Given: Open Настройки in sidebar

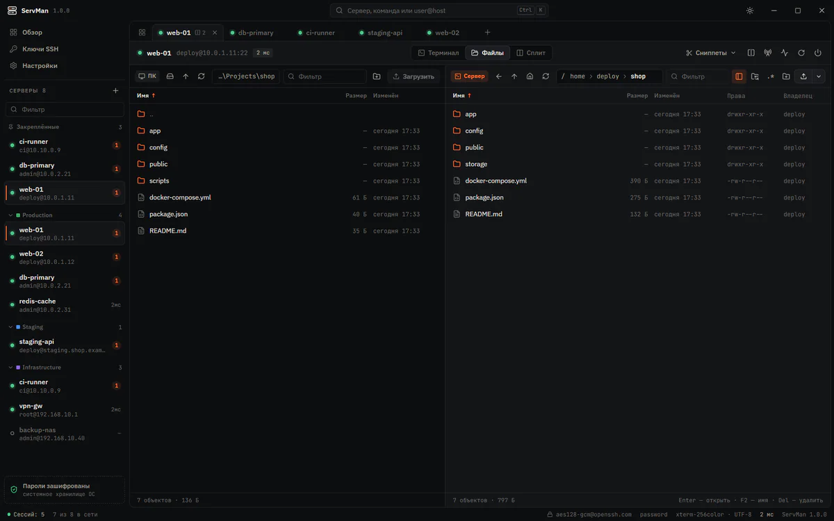Looking at the screenshot, I should coord(40,66).
